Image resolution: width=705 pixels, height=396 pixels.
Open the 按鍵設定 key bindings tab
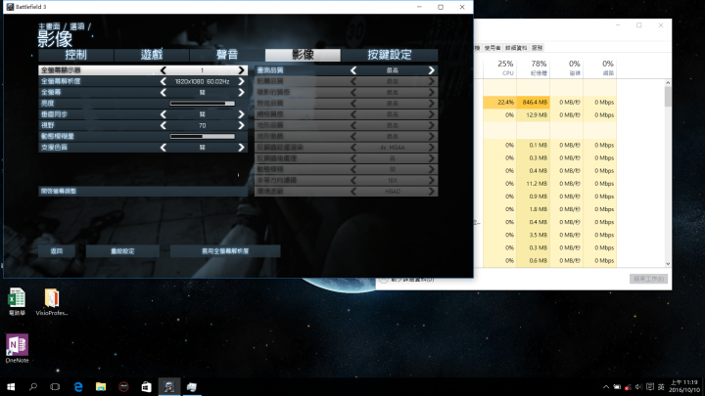click(390, 55)
